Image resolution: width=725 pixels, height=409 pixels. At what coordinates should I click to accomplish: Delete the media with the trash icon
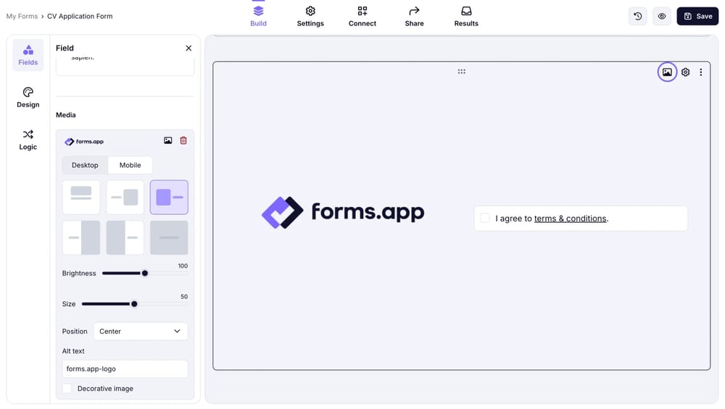[183, 140]
